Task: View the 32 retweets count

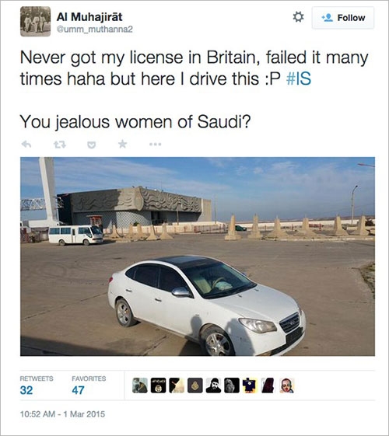Action: (x=26, y=390)
